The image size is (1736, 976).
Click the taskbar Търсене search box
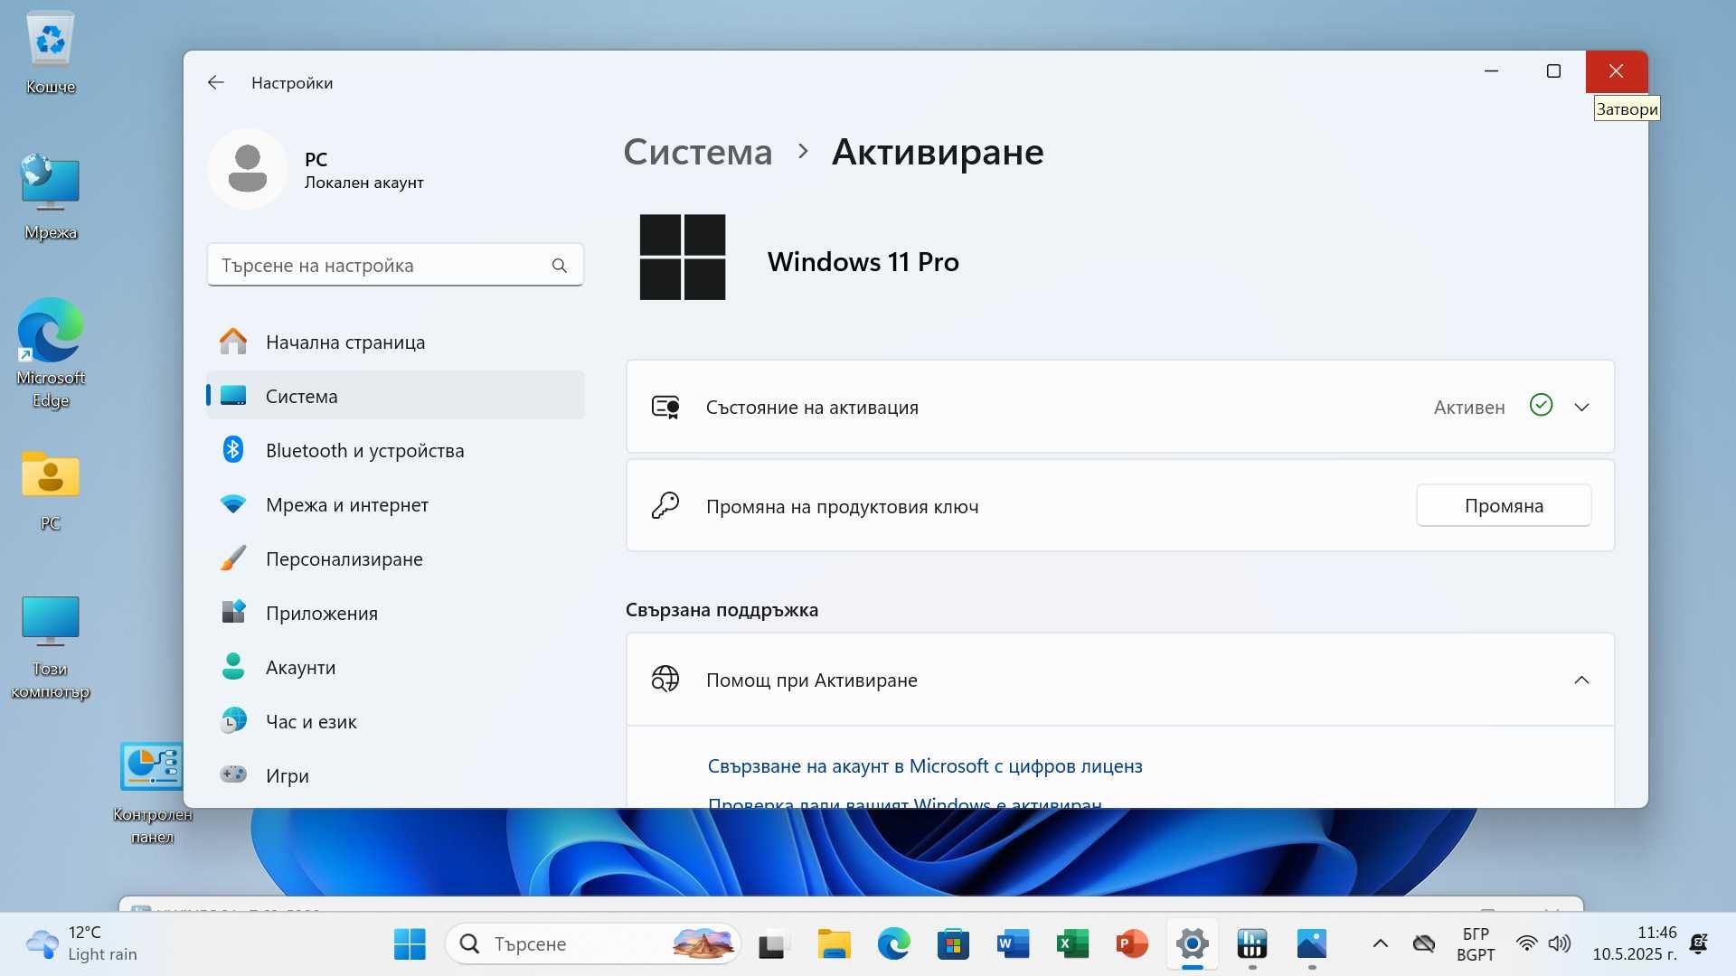click(x=592, y=944)
